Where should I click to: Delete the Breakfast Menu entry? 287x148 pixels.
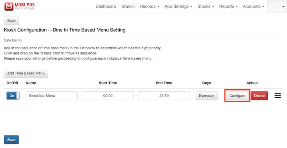click(x=259, y=96)
